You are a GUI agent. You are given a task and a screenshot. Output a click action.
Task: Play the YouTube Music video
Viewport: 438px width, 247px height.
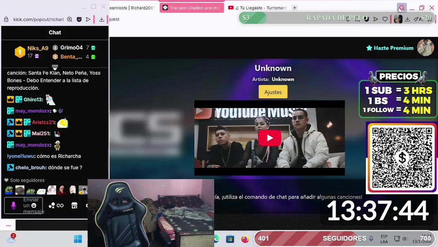269,138
